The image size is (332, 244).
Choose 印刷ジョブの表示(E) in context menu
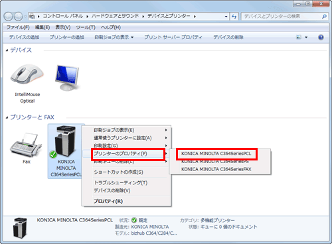tap(126, 130)
